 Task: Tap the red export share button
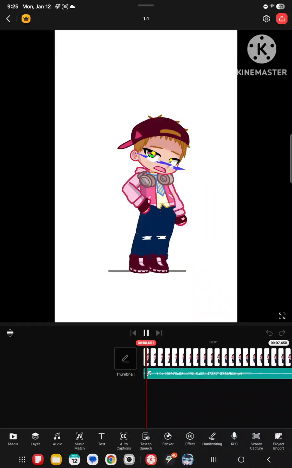click(282, 19)
